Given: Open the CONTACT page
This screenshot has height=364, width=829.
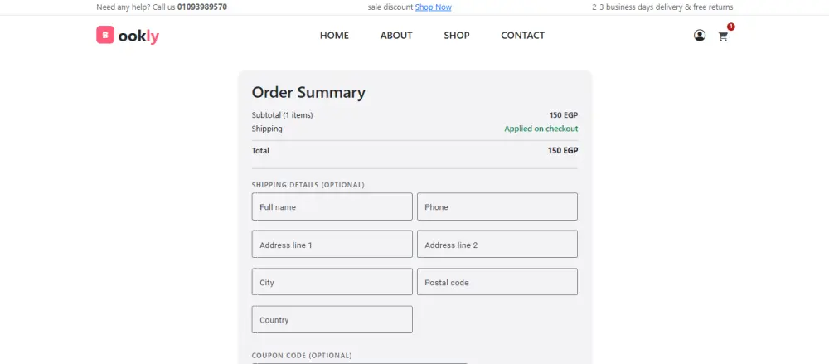Looking at the screenshot, I should point(523,36).
